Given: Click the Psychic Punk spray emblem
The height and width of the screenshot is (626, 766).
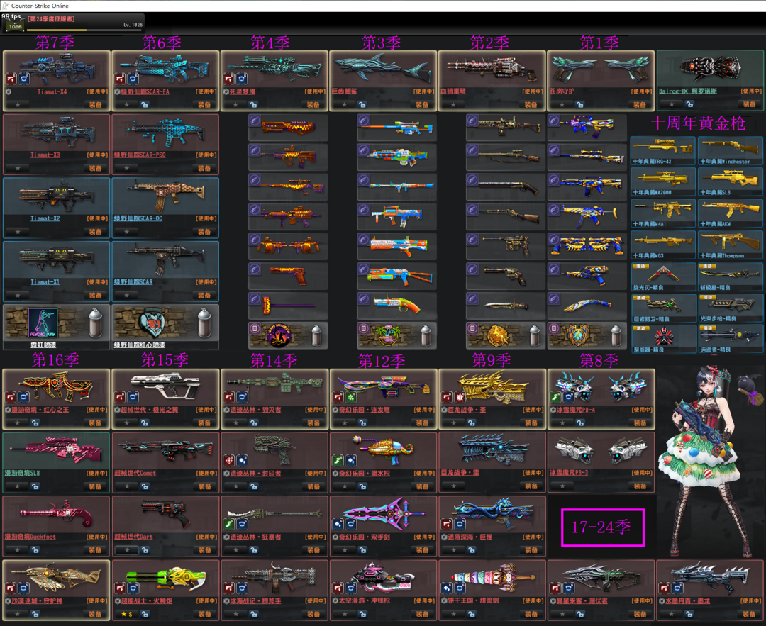Looking at the screenshot, I should coord(43,323).
